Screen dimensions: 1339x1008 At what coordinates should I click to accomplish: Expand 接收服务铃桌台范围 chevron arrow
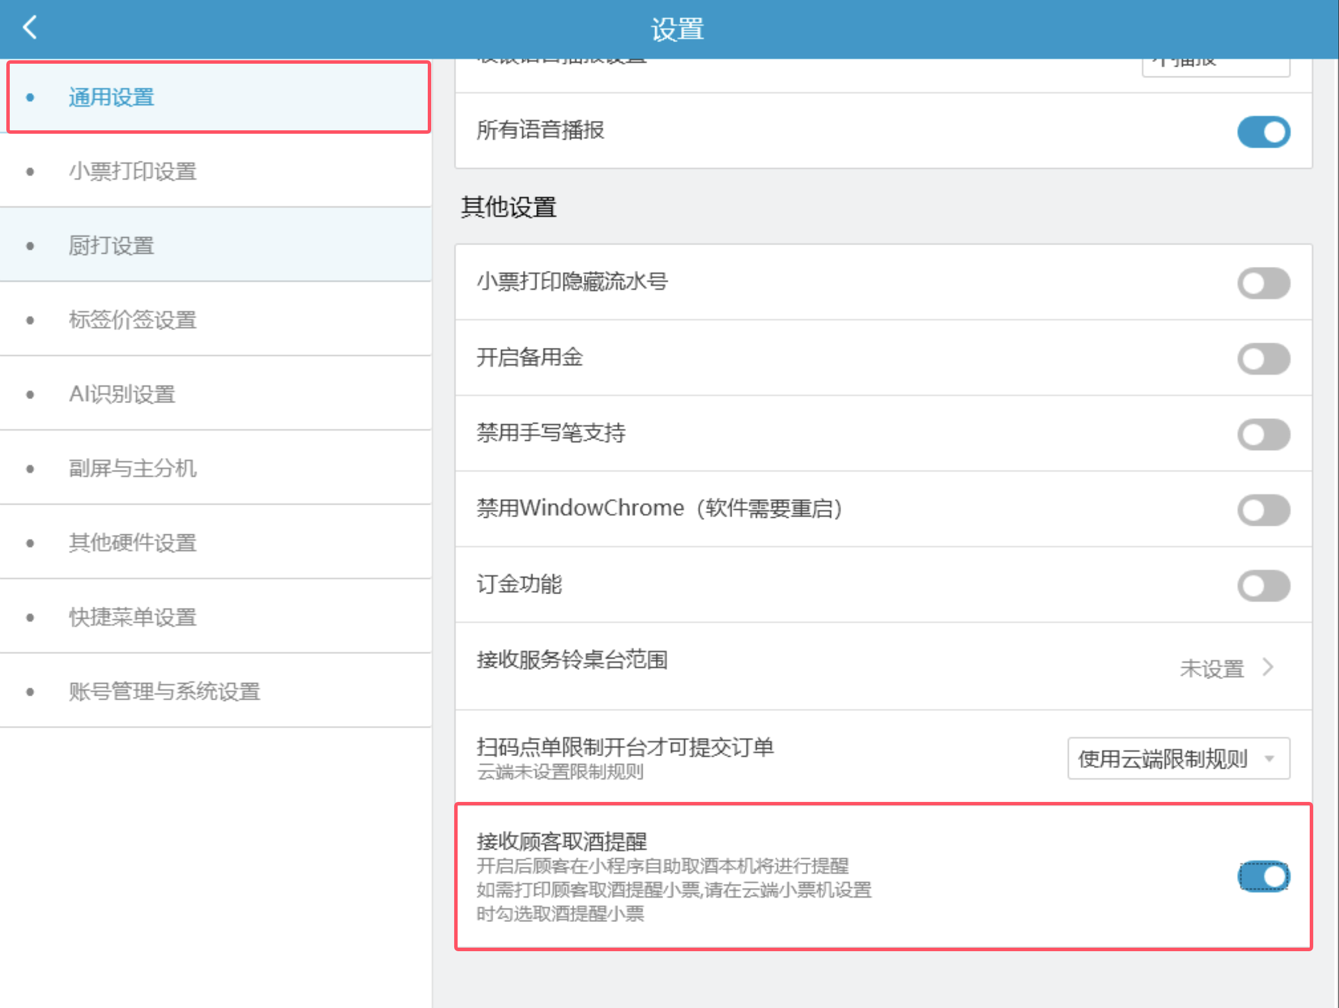pyautogui.click(x=1268, y=668)
